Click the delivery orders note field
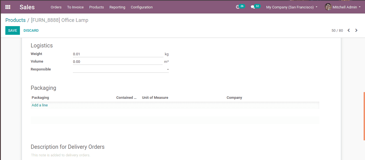The height and width of the screenshot is (160, 365). coord(175,155)
